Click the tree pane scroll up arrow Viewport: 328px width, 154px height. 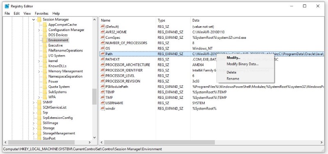point(95,20)
